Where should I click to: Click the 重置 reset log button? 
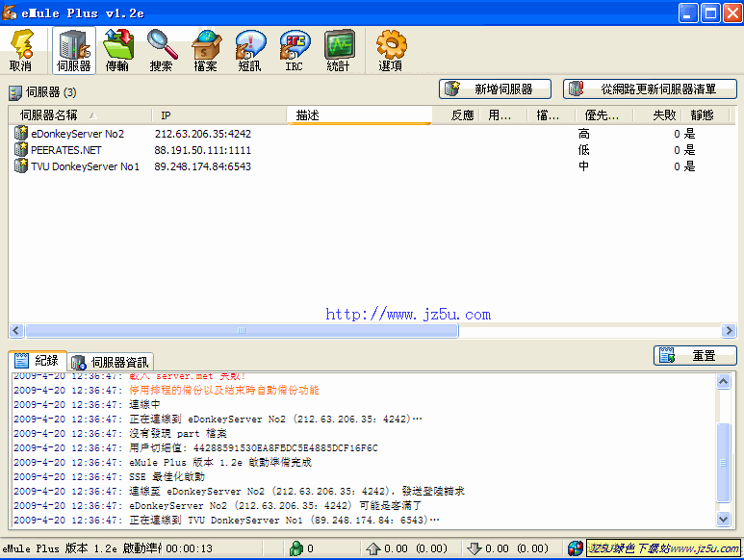695,356
